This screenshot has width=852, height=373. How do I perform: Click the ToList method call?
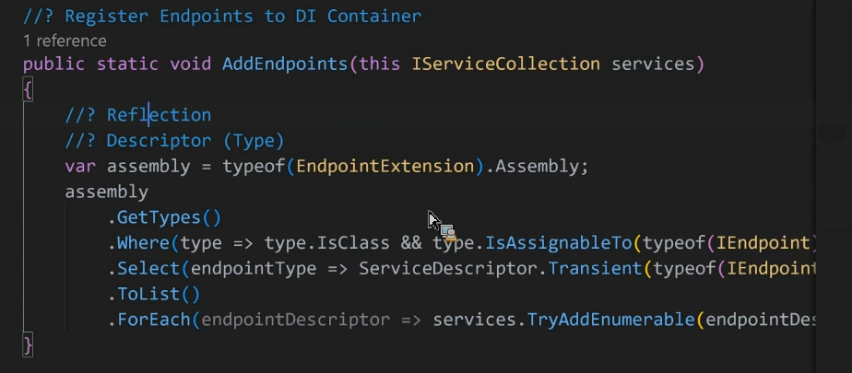point(148,295)
